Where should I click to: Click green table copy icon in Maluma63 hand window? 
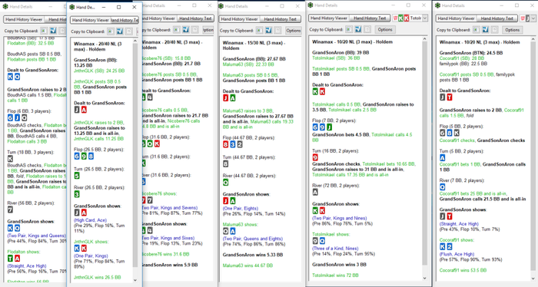260,31
